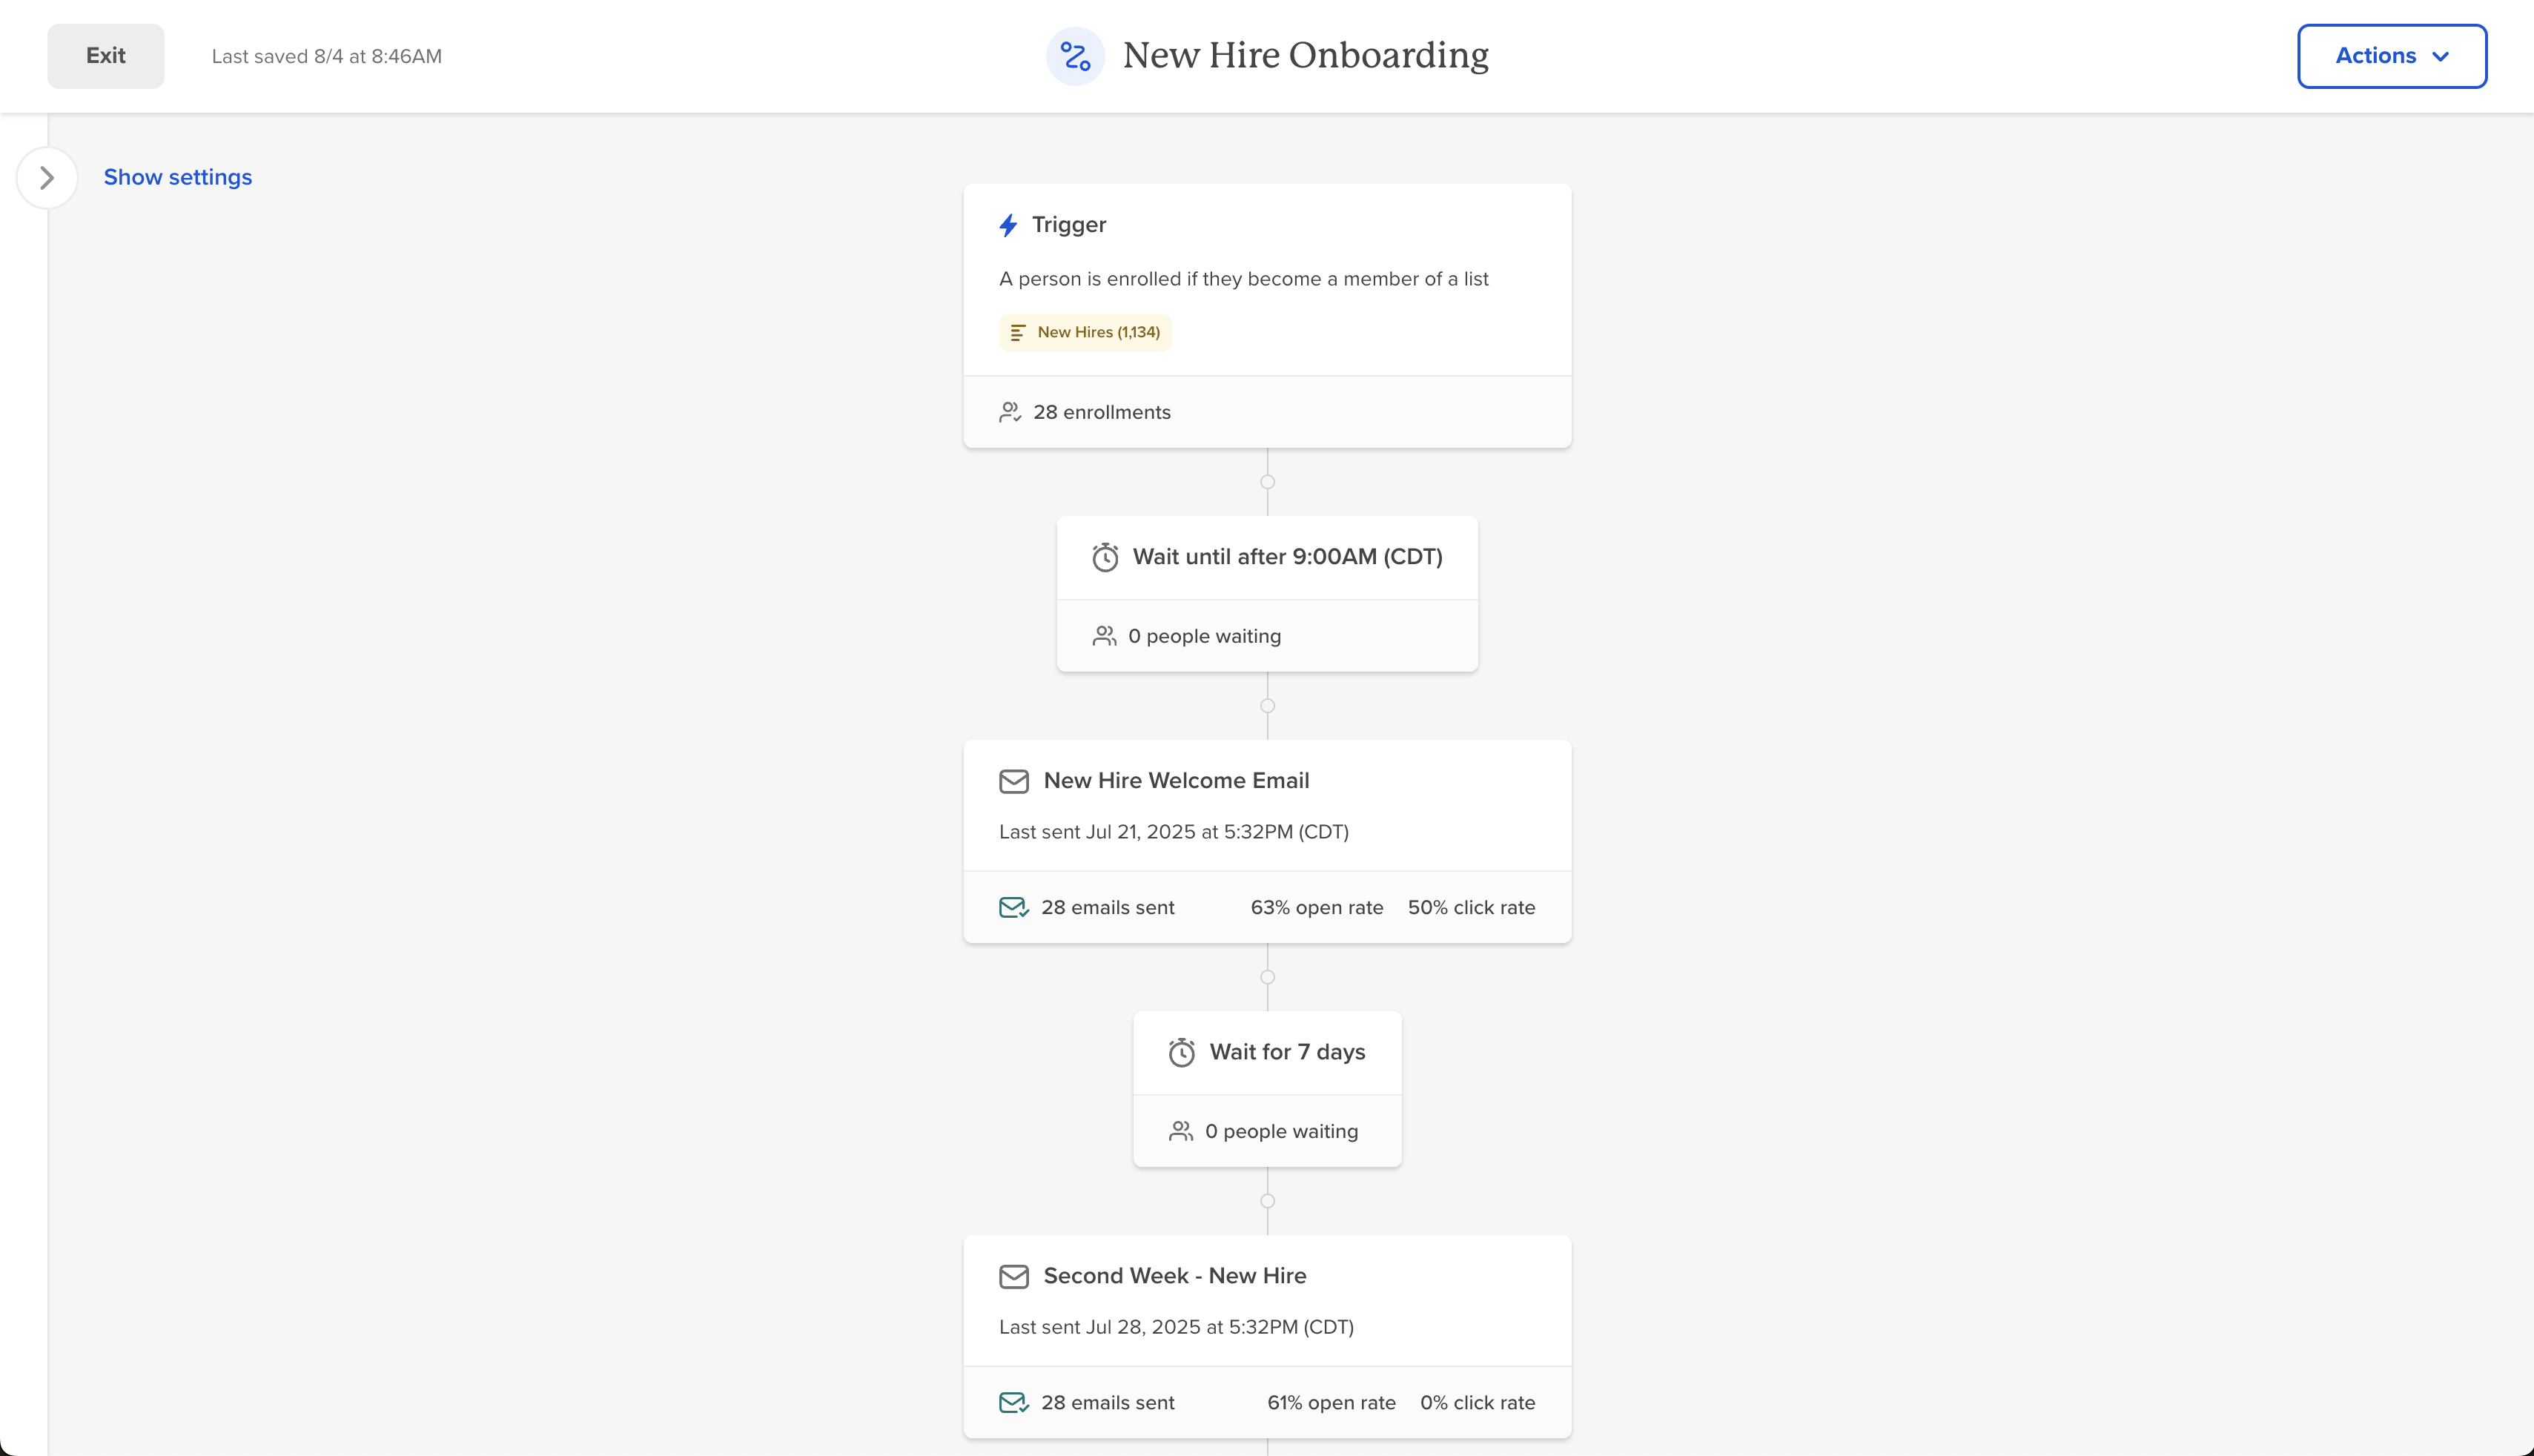The width and height of the screenshot is (2534, 1456).
Task: Click the Exit button
Action: tap(106, 56)
